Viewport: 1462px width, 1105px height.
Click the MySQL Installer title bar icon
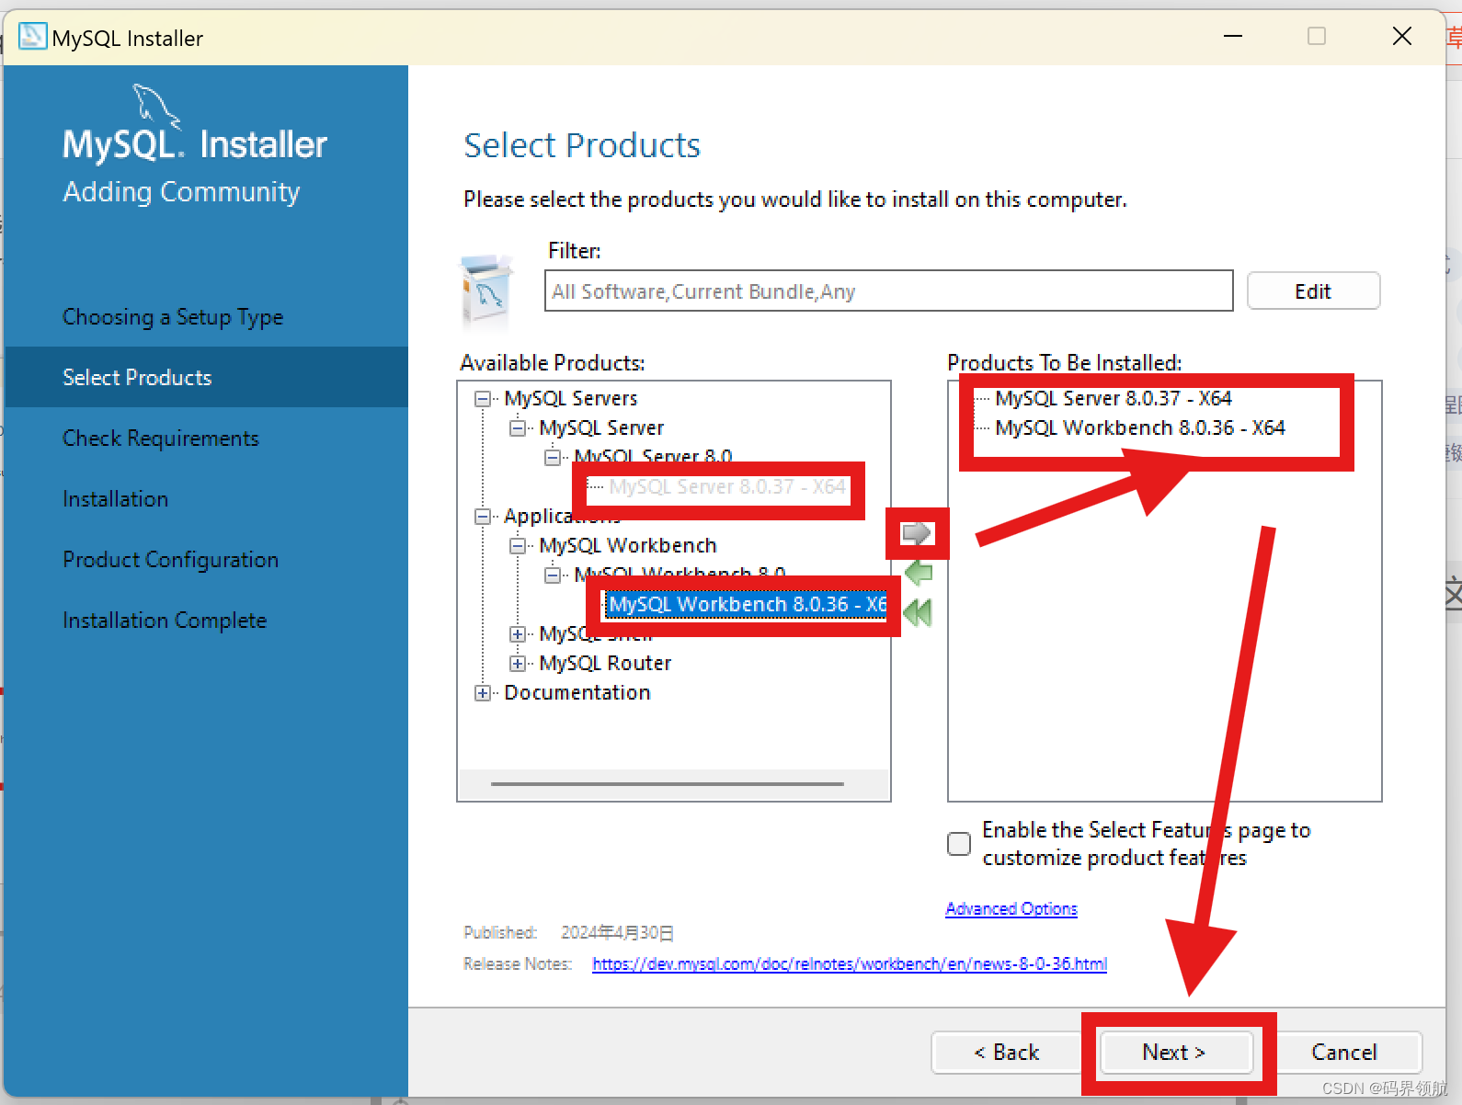pyautogui.click(x=32, y=37)
